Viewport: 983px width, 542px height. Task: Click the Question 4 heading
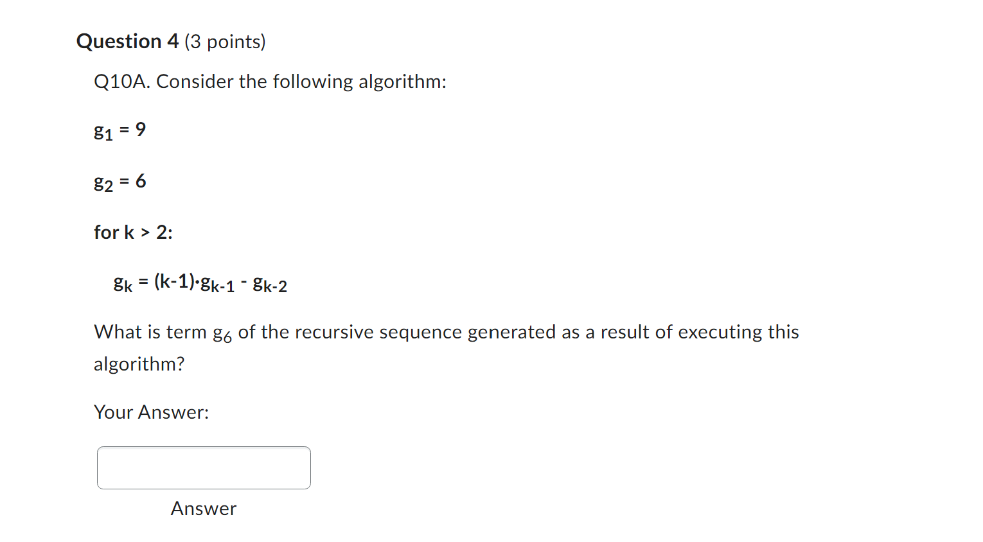126,41
